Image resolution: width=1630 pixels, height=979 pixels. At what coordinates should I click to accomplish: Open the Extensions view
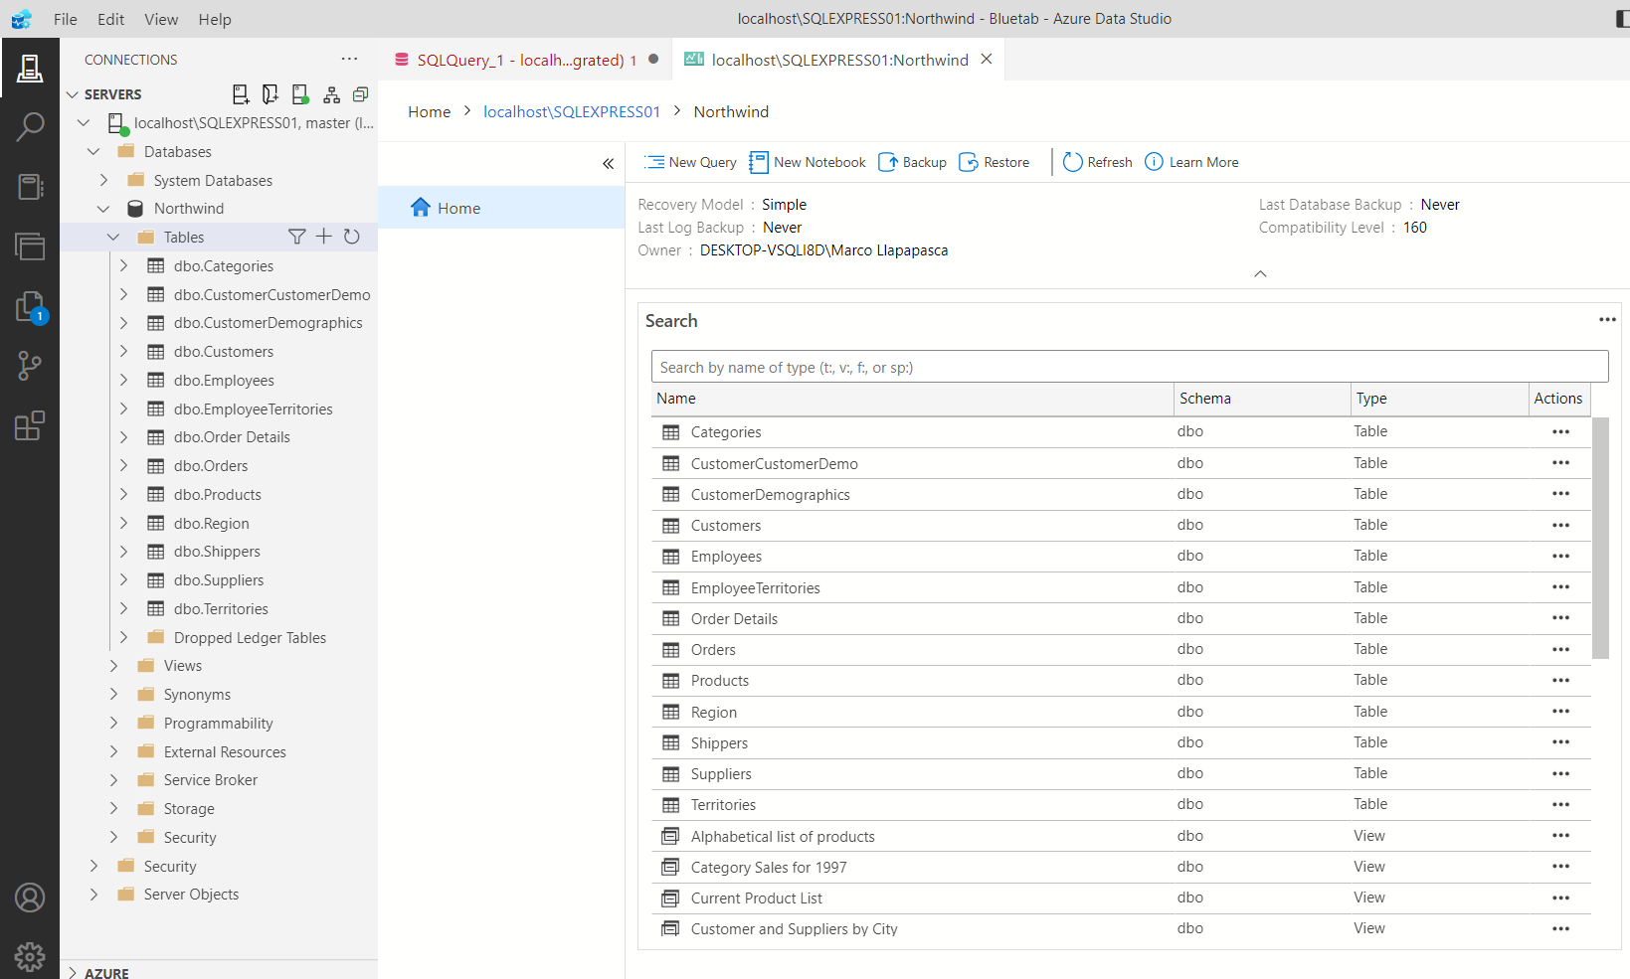point(30,425)
